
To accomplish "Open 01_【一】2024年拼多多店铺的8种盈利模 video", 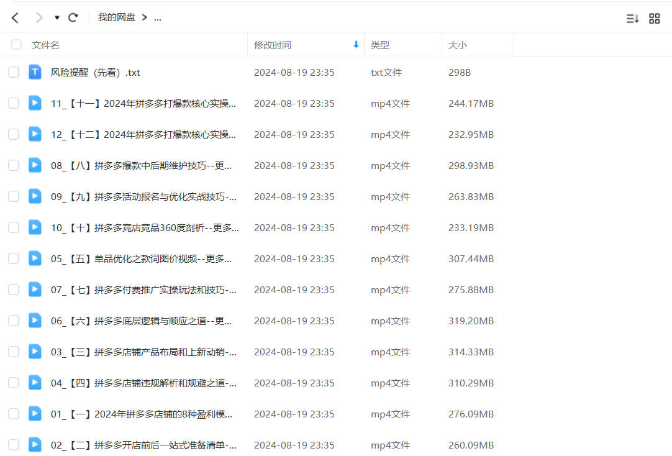I will (142, 414).
